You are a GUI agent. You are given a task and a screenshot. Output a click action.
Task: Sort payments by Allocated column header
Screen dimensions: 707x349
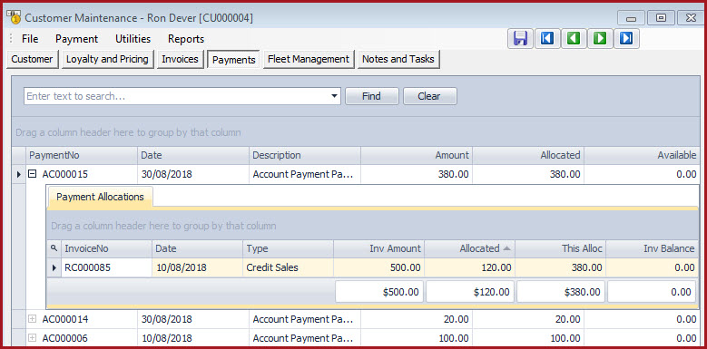pyautogui.click(x=528, y=155)
